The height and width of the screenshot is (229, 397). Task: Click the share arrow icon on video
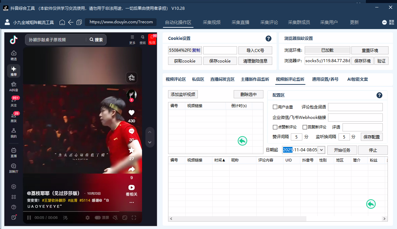click(x=132, y=169)
